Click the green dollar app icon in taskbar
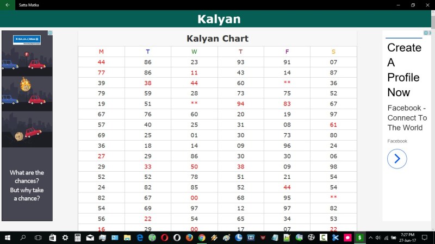Screen dimensions: 435x244 [x=360, y=237]
